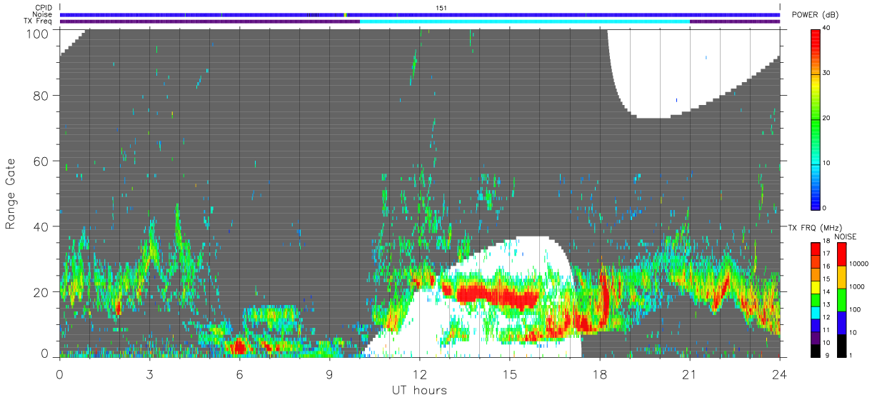Click the 9 tick on the UT hours axis
The image size is (877, 405).
(329, 374)
